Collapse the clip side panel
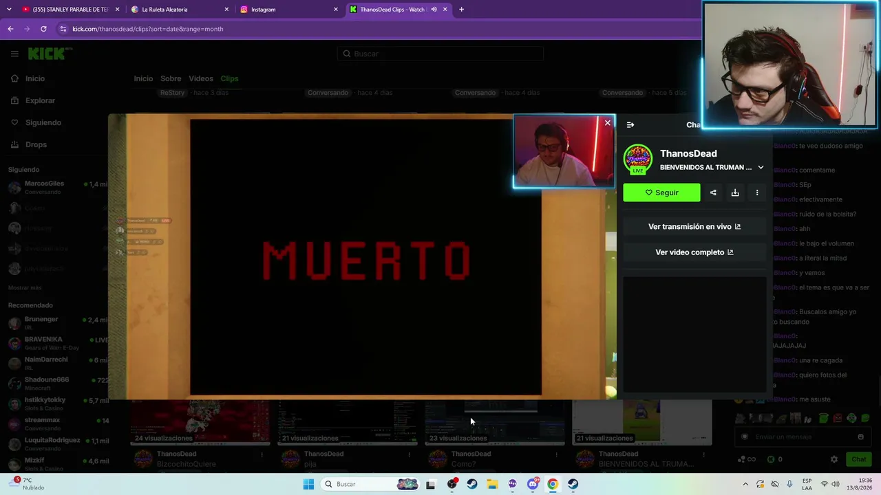The height and width of the screenshot is (495, 881). point(630,124)
